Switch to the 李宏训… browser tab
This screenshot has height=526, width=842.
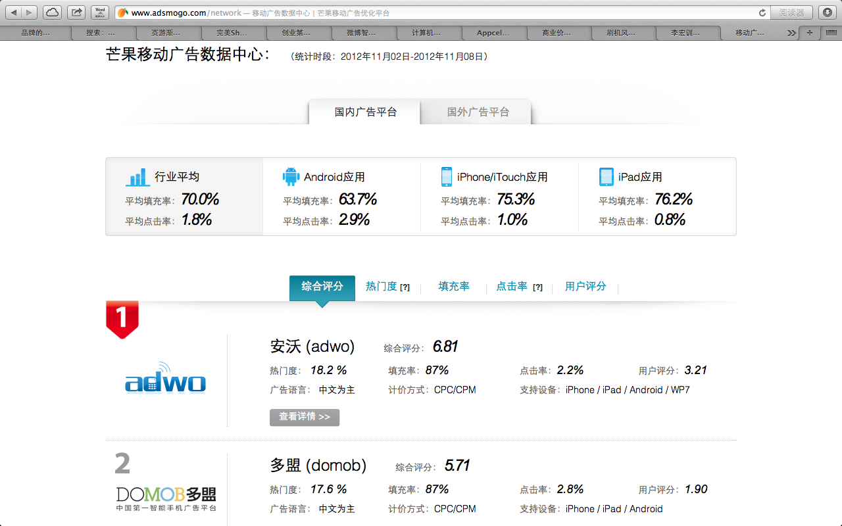(687, 33)
